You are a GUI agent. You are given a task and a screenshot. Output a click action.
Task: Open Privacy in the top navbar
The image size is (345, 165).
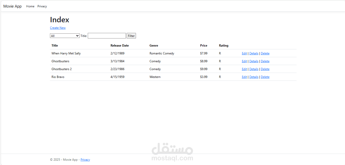(42, 6)
